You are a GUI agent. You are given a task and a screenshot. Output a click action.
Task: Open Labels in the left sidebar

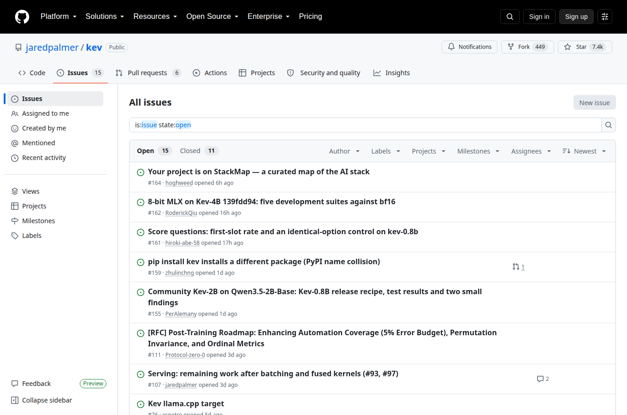(x=55, y=236)
